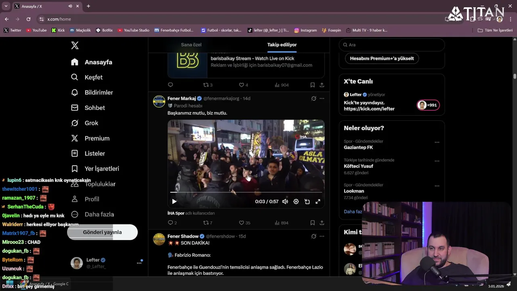Viewport: 517px width, 291px height.
Task: Open Yer İşaretleri bookmarks
Action: pos(95,169)
